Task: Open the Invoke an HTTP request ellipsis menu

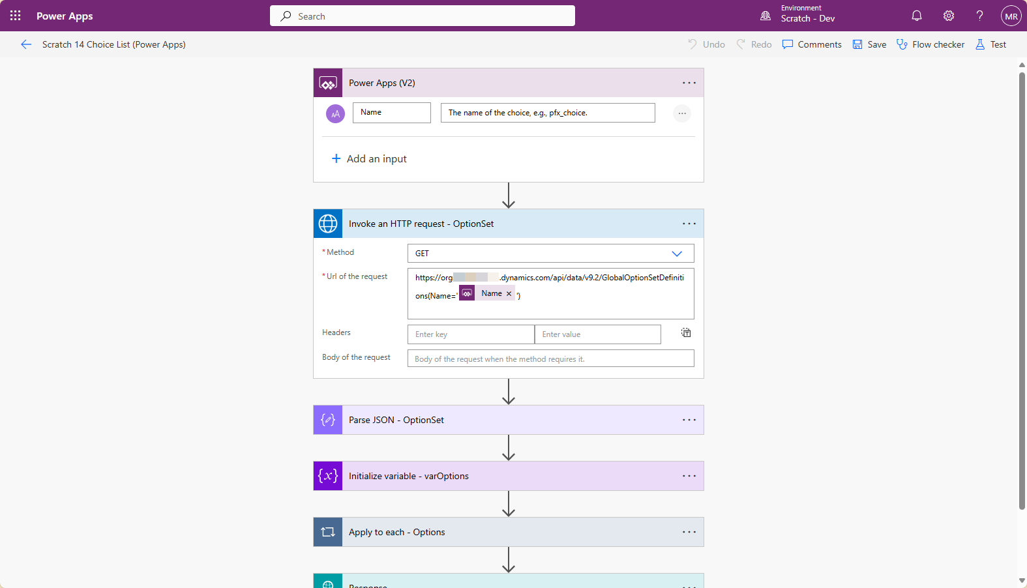Action: pos(689,224)
